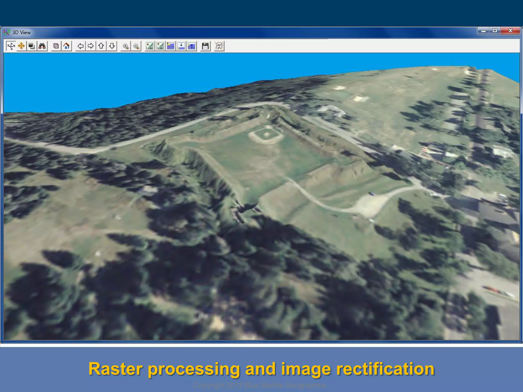Save the 3D view with floppy icon
Viewport: 523px width, 392px height.
205,46
